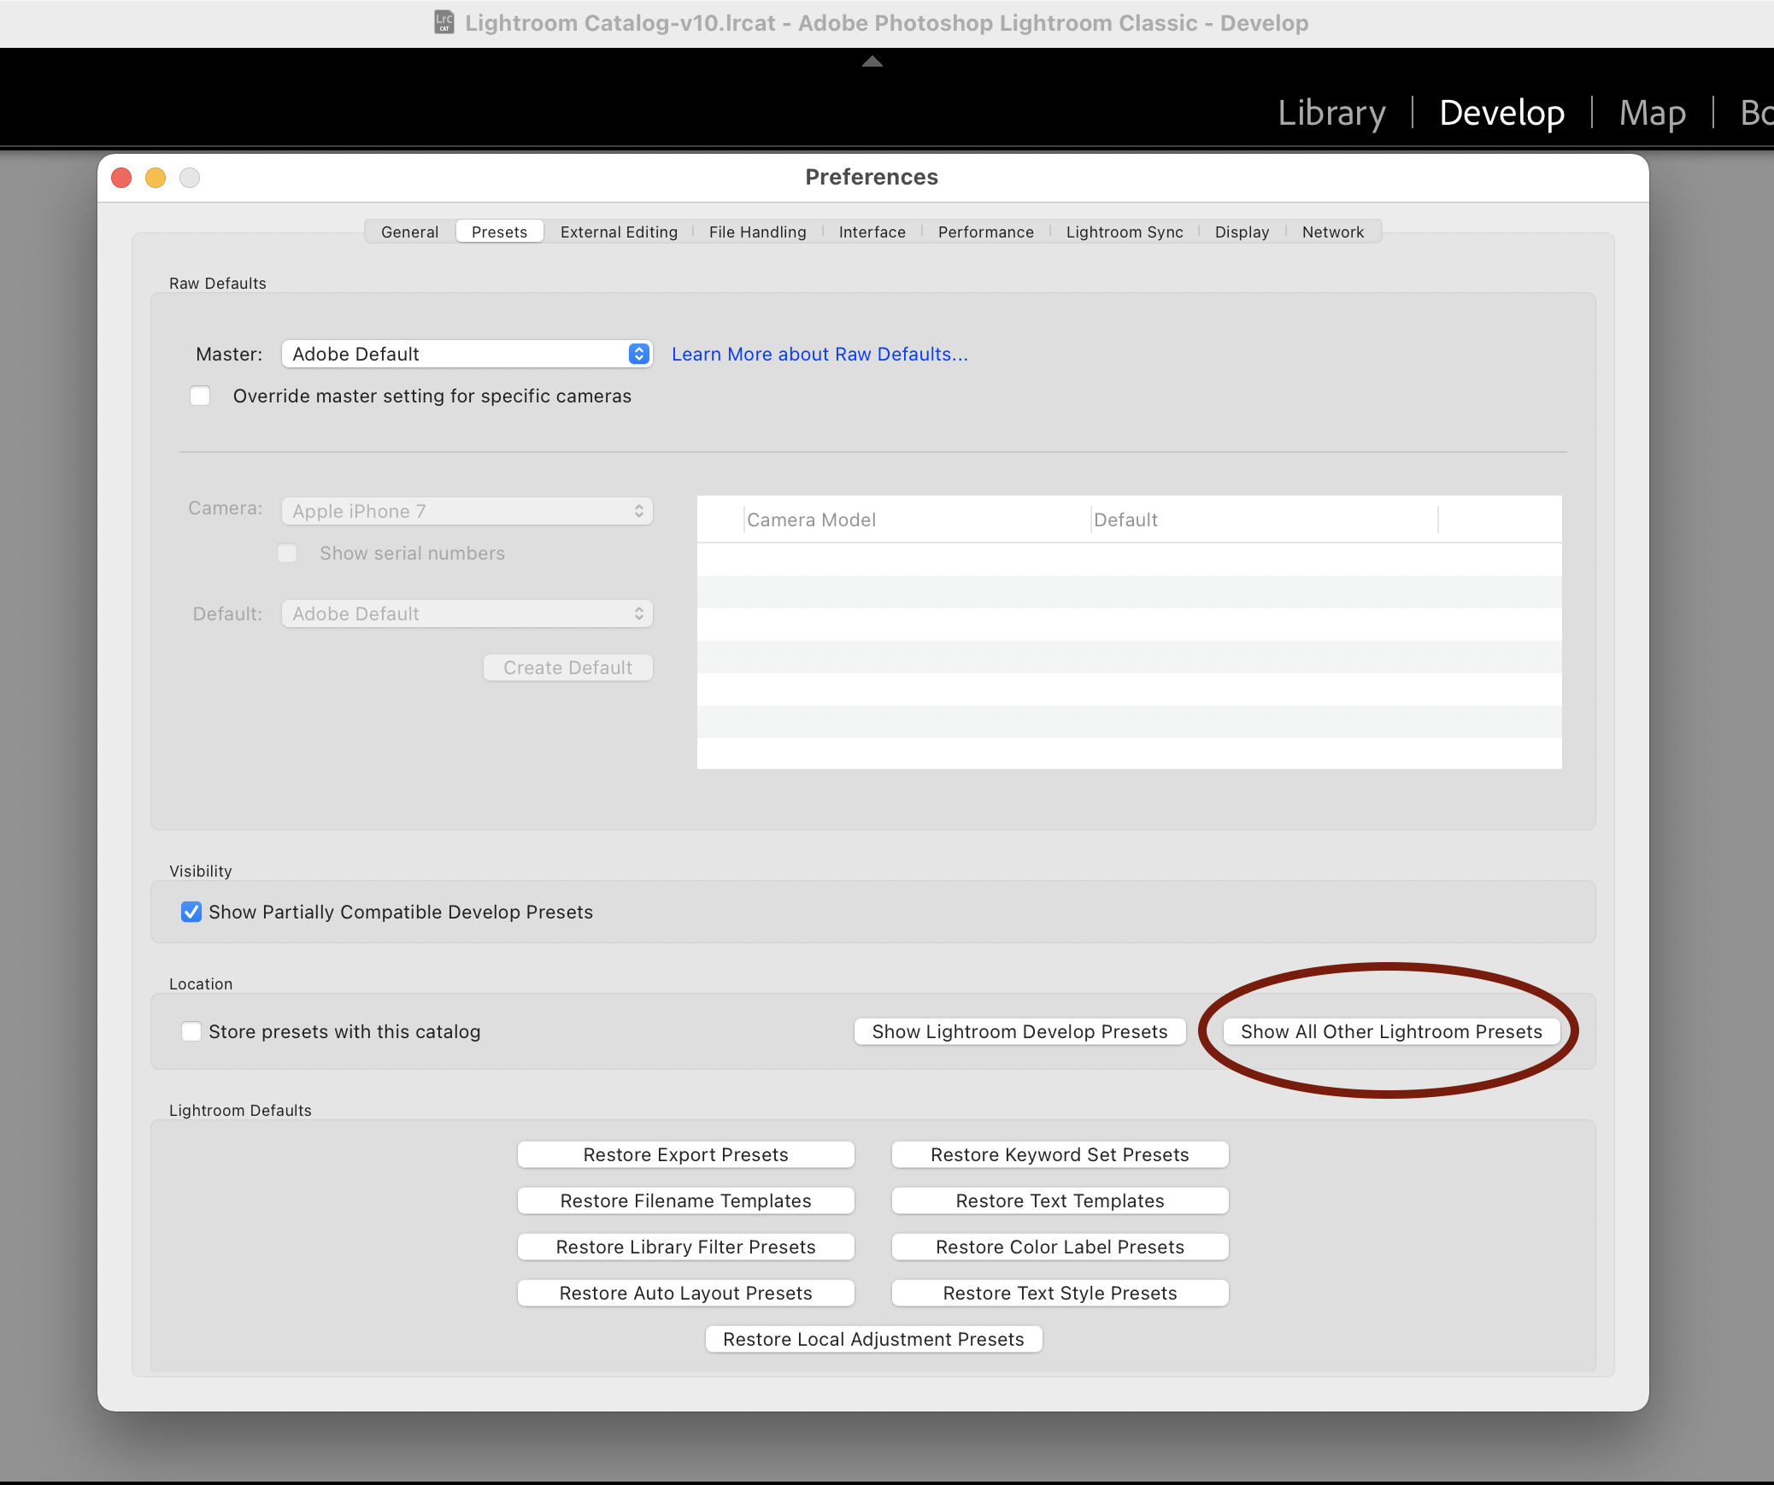Click the Create Default button

[x=567, y=667]
